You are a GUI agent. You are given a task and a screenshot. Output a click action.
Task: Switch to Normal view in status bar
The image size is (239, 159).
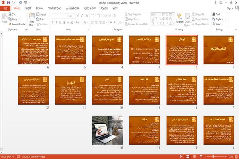pyautogui.click(x=181, y=157)
